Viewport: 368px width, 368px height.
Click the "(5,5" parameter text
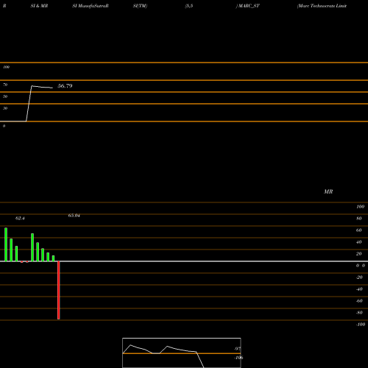click(x=189, y=6)
